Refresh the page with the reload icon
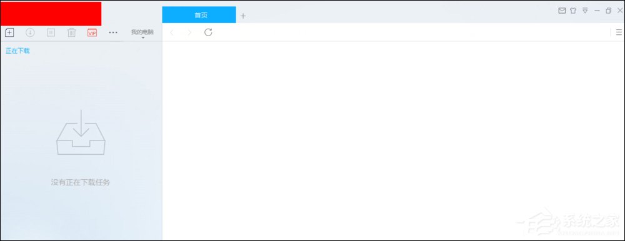625x241 pixels. [x=208, y=32]
